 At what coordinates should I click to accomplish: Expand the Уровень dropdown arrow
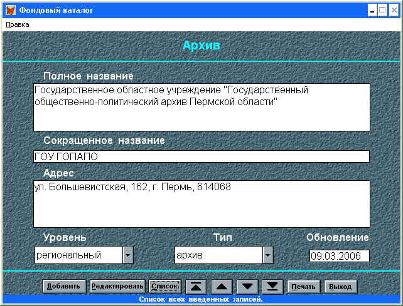[128, 255]
